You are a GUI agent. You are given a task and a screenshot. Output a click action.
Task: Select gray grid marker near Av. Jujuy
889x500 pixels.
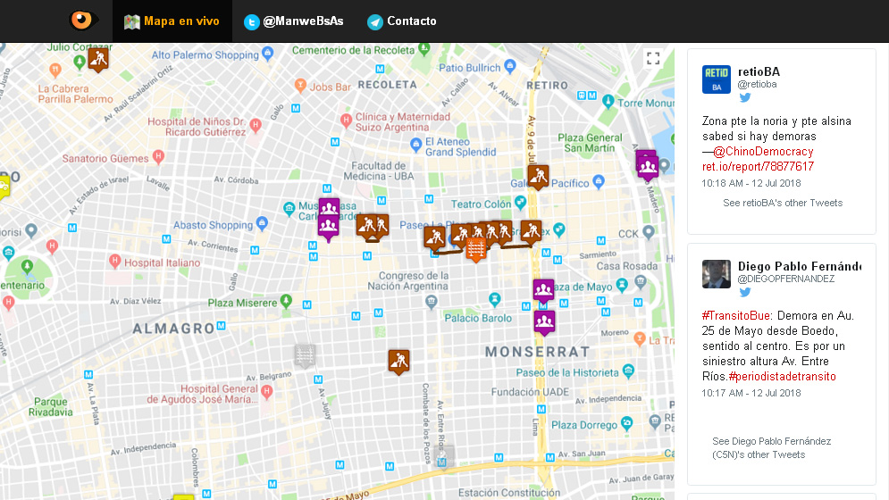tap(305, 355)
